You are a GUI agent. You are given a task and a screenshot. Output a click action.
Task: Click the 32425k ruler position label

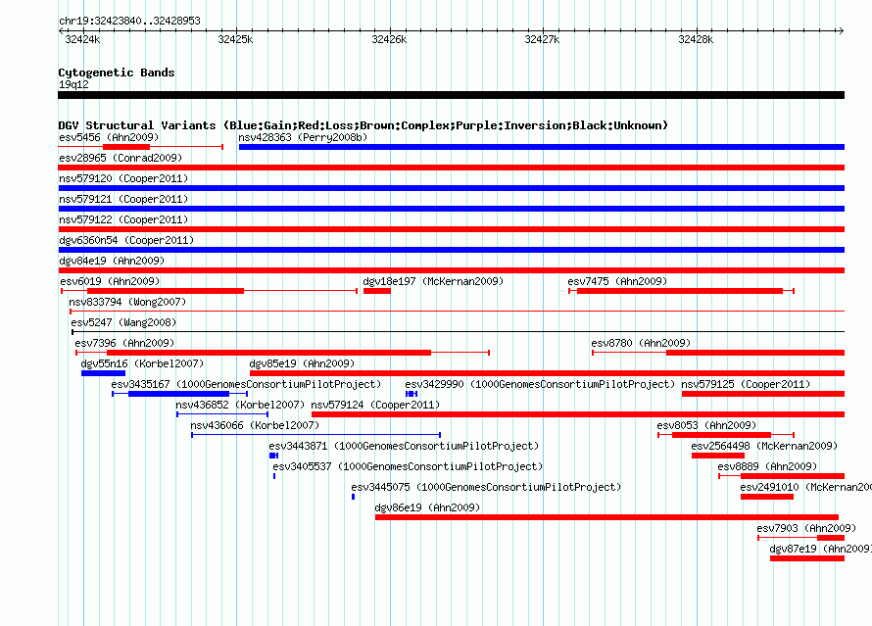[235, 39]
